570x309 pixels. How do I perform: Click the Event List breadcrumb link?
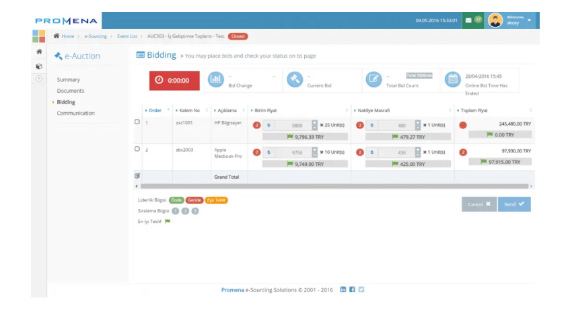[x=127, y=36]
